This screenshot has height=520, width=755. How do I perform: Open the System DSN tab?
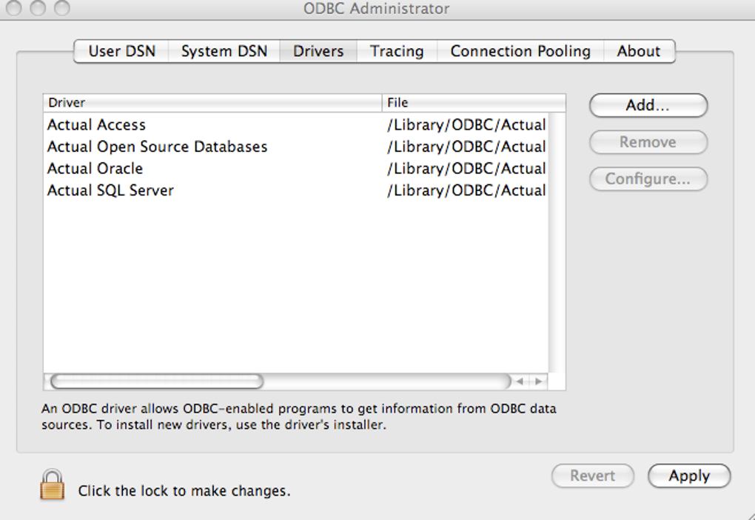[x=224, y=51]
